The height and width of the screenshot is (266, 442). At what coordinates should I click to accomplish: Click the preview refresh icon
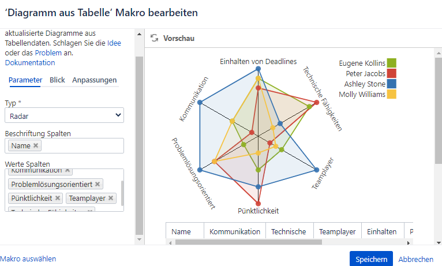[154, 38]
